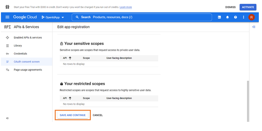Open the help question mark icon

tap(235, 17)
